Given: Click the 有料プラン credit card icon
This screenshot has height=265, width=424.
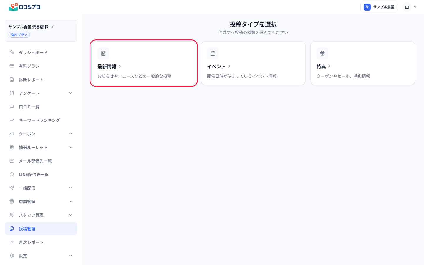Looking at the screenshot, I should pyautogui.click(x=12, y=66).
